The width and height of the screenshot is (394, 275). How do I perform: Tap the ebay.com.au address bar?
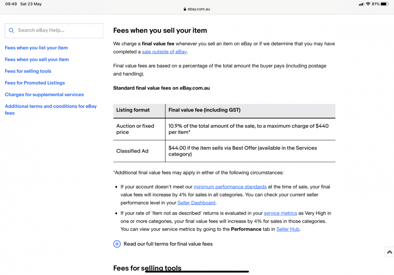pos(197,9)
